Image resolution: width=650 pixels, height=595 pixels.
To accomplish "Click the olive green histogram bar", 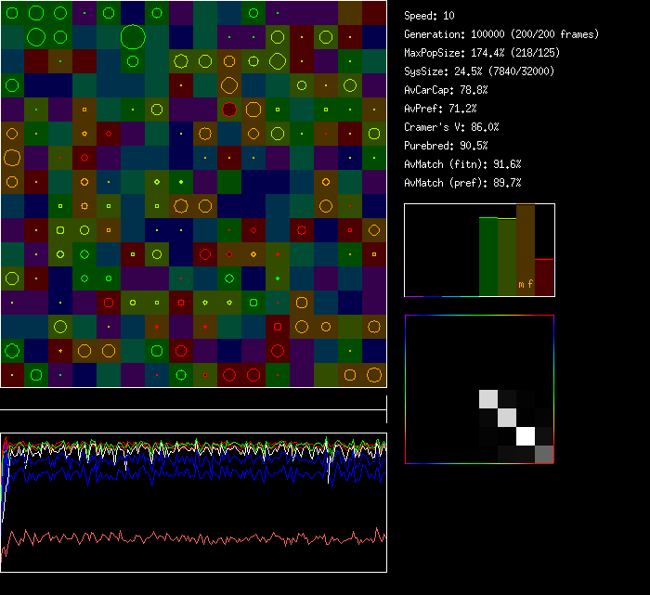I will 507,257.
